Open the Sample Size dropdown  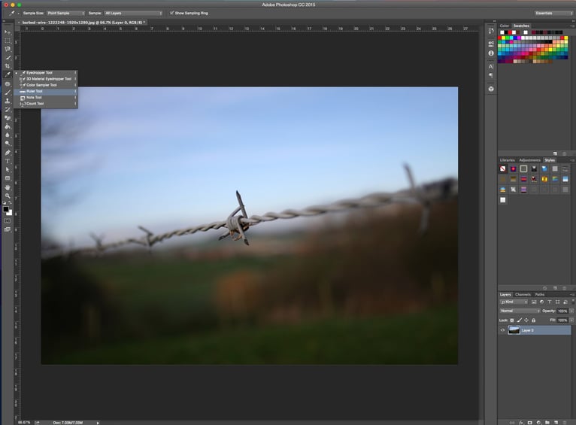pyautogui.click(x=65, y=14)
